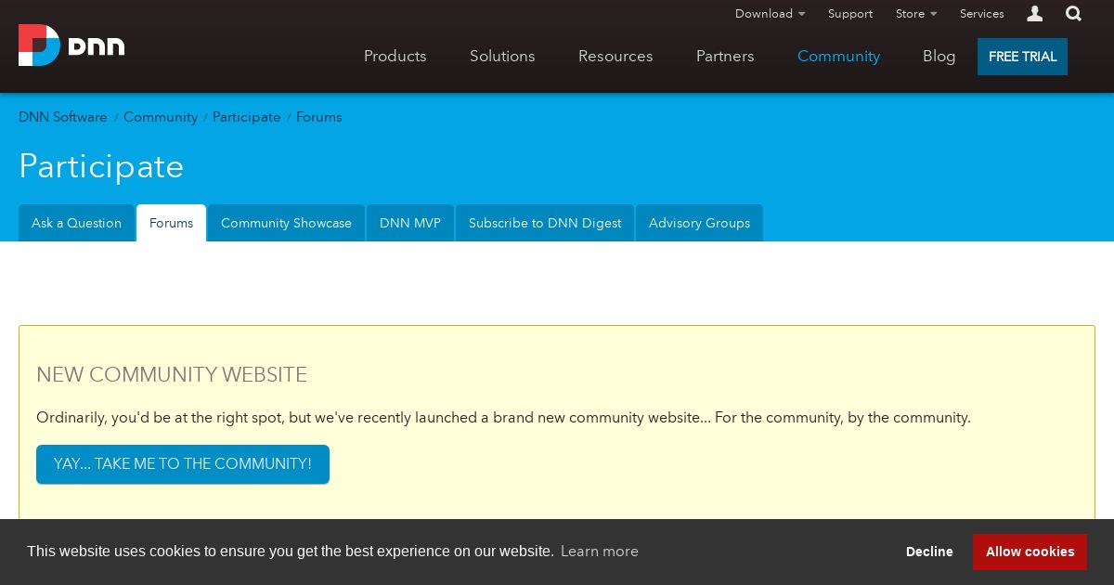Image resolution: width=1114 pixels, height=585 pixels.
Task: Click the Participate page heading
Action: pos(101,167)
